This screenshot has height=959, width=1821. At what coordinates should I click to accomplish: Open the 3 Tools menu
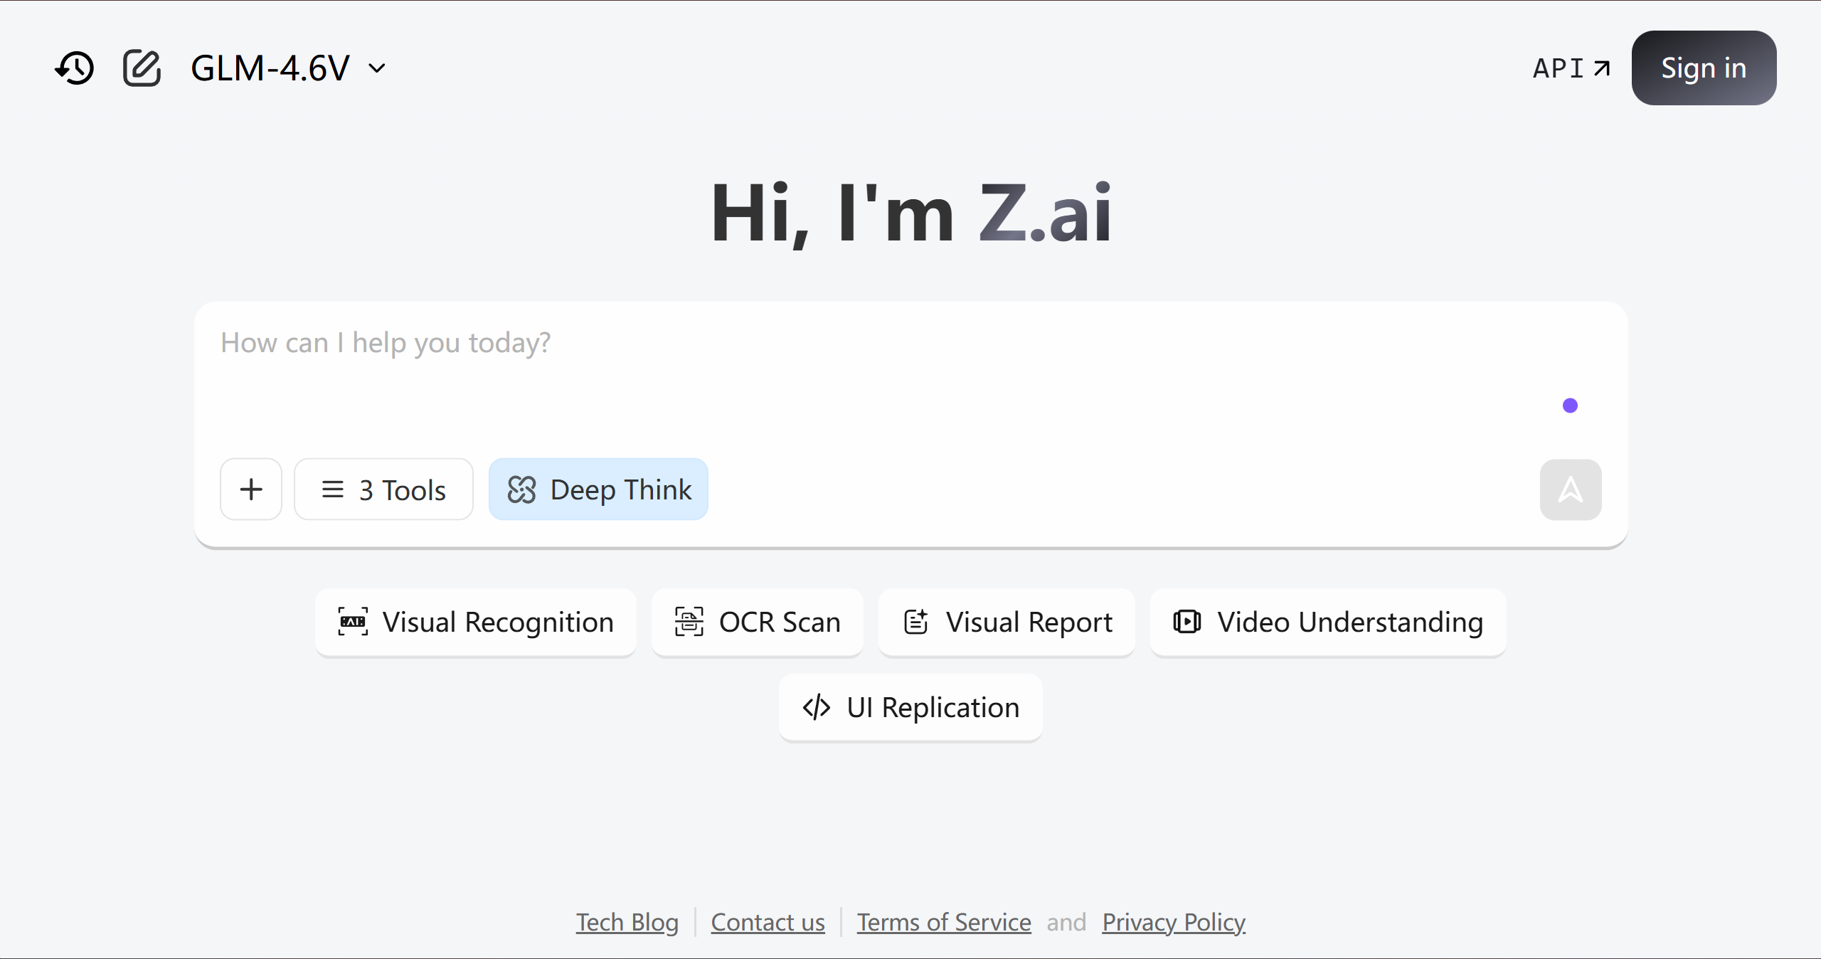coord(383,489)
